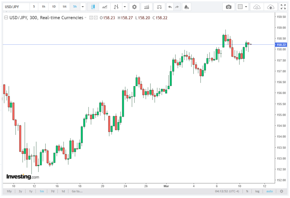Open chart properties gear icon in top toolbar
The width and height of the screenshot is (290, 198).
pos(134,7)
